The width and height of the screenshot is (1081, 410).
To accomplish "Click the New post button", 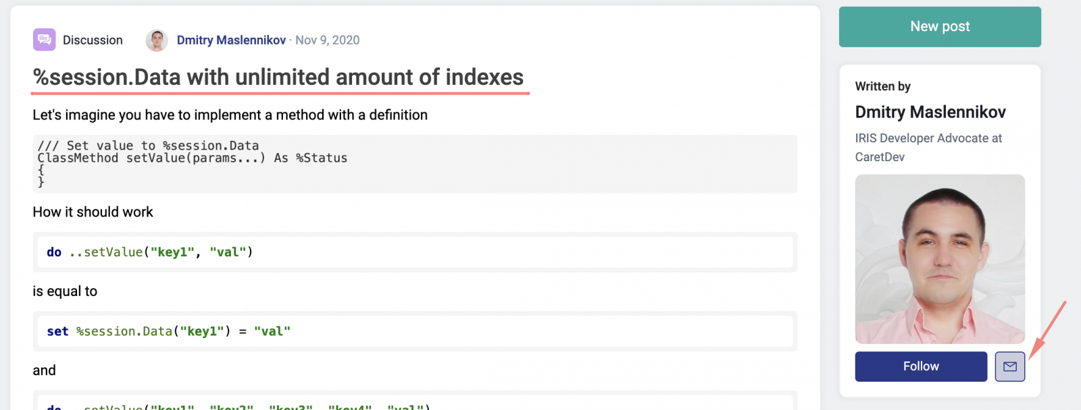I will click(x=939, y=27).
